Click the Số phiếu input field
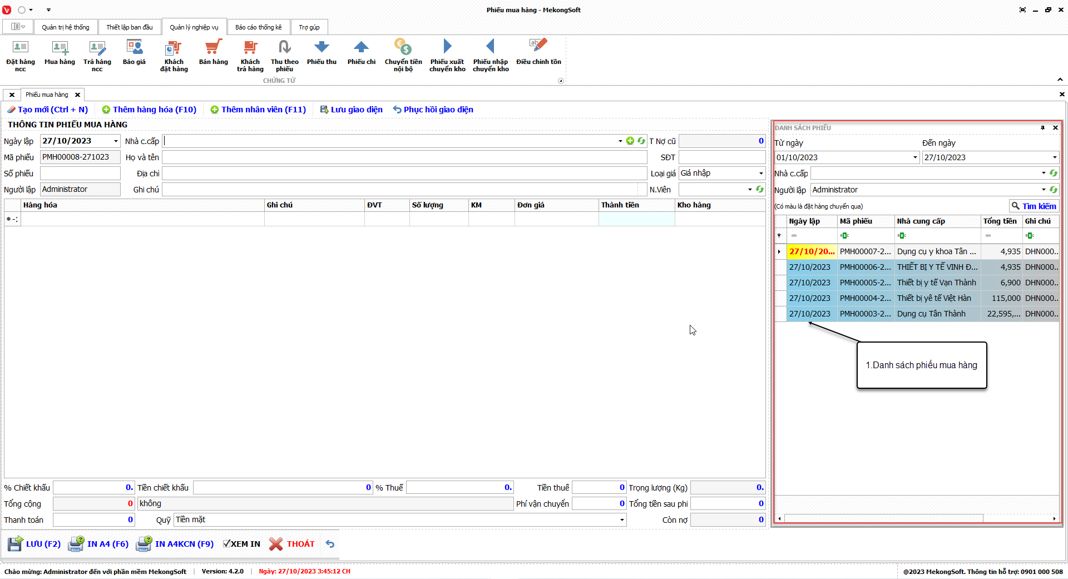The width and height of the screenshot is (1068, 579). [80, 174]
